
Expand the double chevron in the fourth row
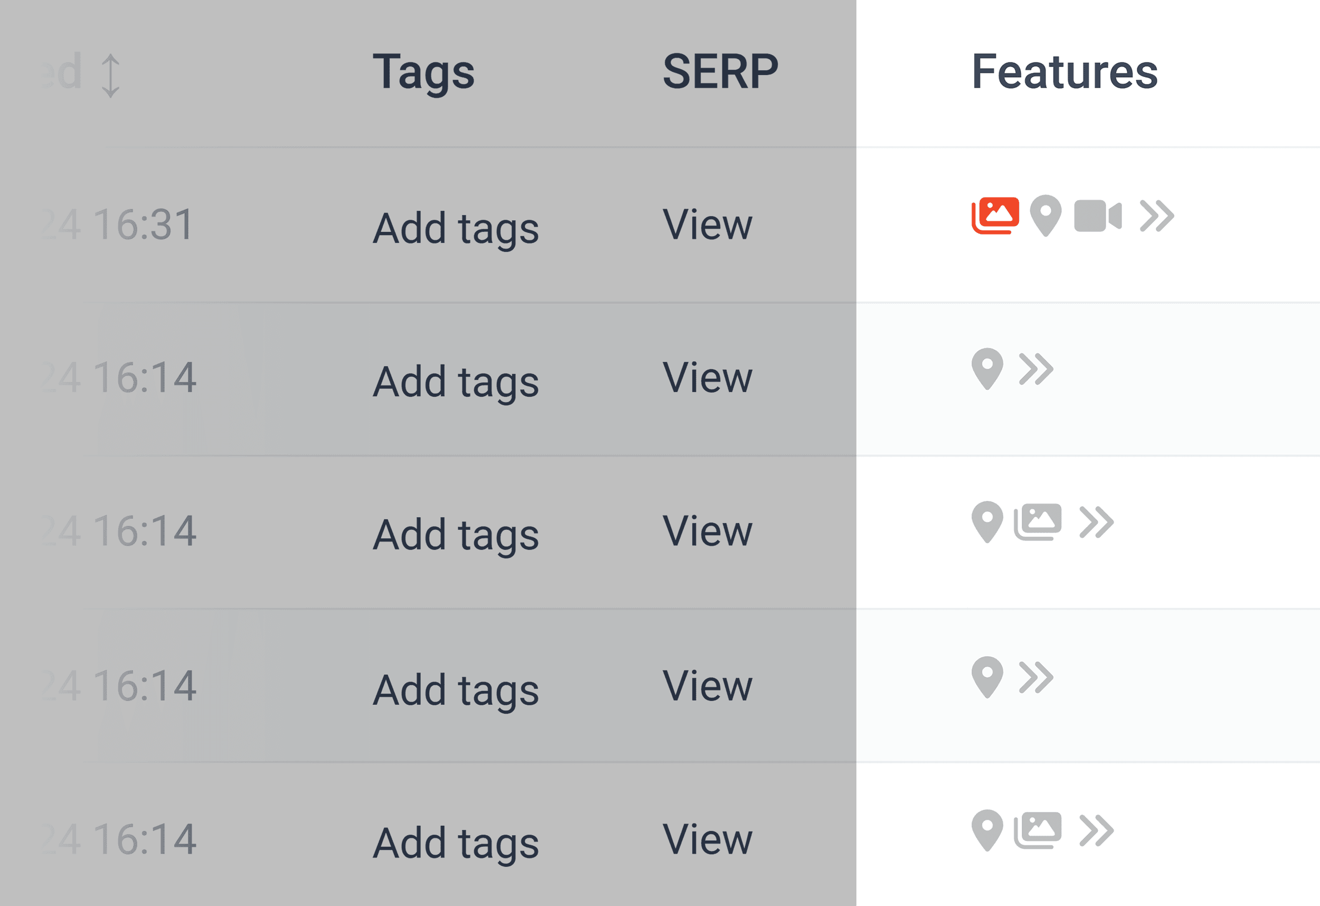click(x=1036, y=676)
